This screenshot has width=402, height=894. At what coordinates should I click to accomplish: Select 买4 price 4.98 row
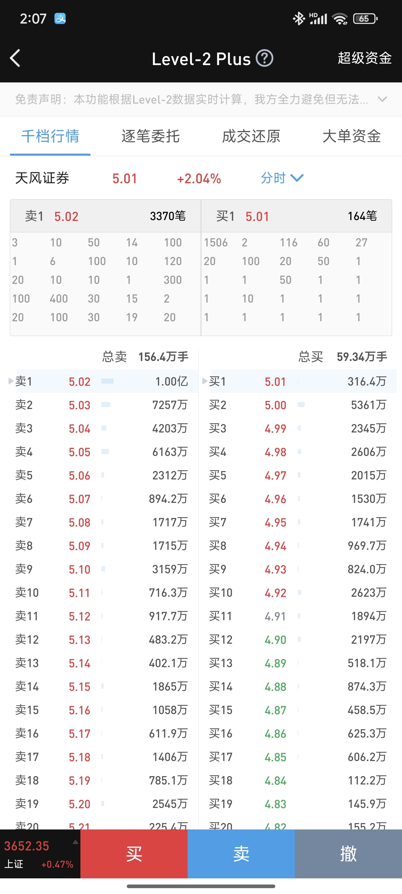coord(298,452)
